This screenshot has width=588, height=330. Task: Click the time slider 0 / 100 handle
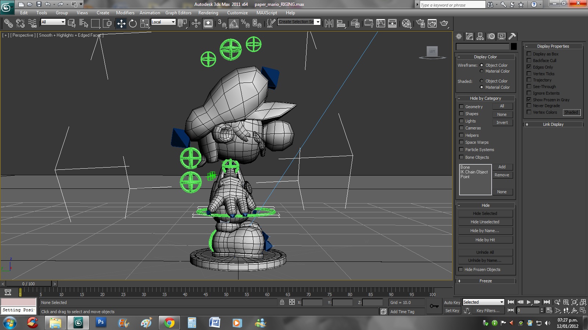pos(29,284)
